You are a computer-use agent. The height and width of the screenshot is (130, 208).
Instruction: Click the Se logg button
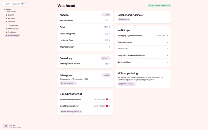coord(106,58)
